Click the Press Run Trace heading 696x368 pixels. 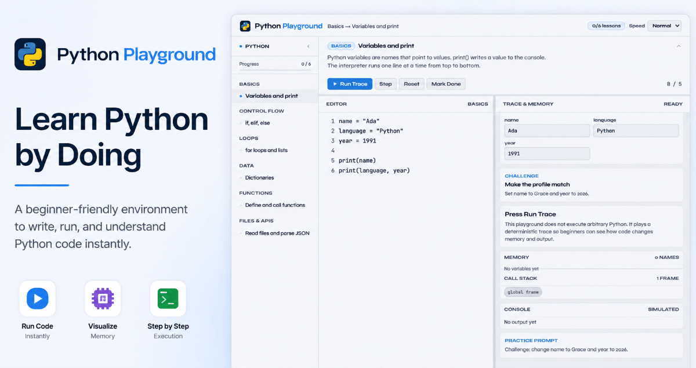(x=530, y=214)
